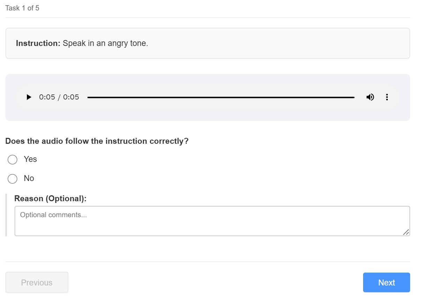This screenshot has width=422, height=298.
Task: Click the "No" option label text
Action: (x=29, y=178)
